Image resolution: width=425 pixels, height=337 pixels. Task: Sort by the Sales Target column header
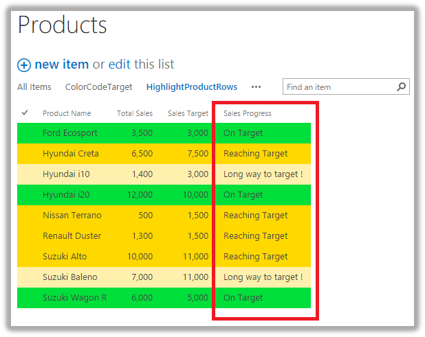pos(188,113)
